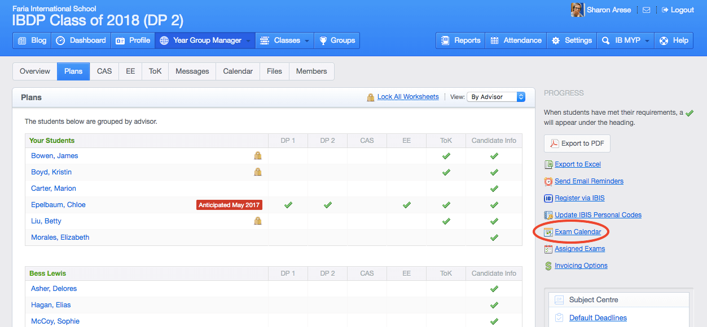The height and width of the screenshot is (327, 707).
Task: Switch to the CAS tab
Action: pos(104,71)
